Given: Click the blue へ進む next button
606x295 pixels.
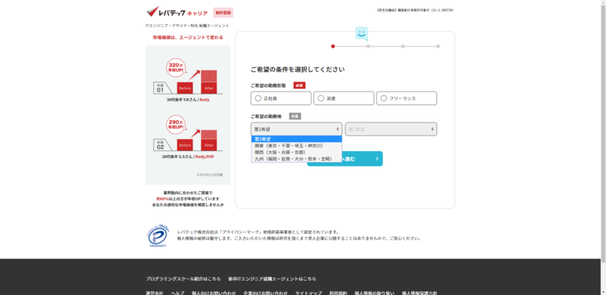Looking at the screenshot, I should (362, 159).
